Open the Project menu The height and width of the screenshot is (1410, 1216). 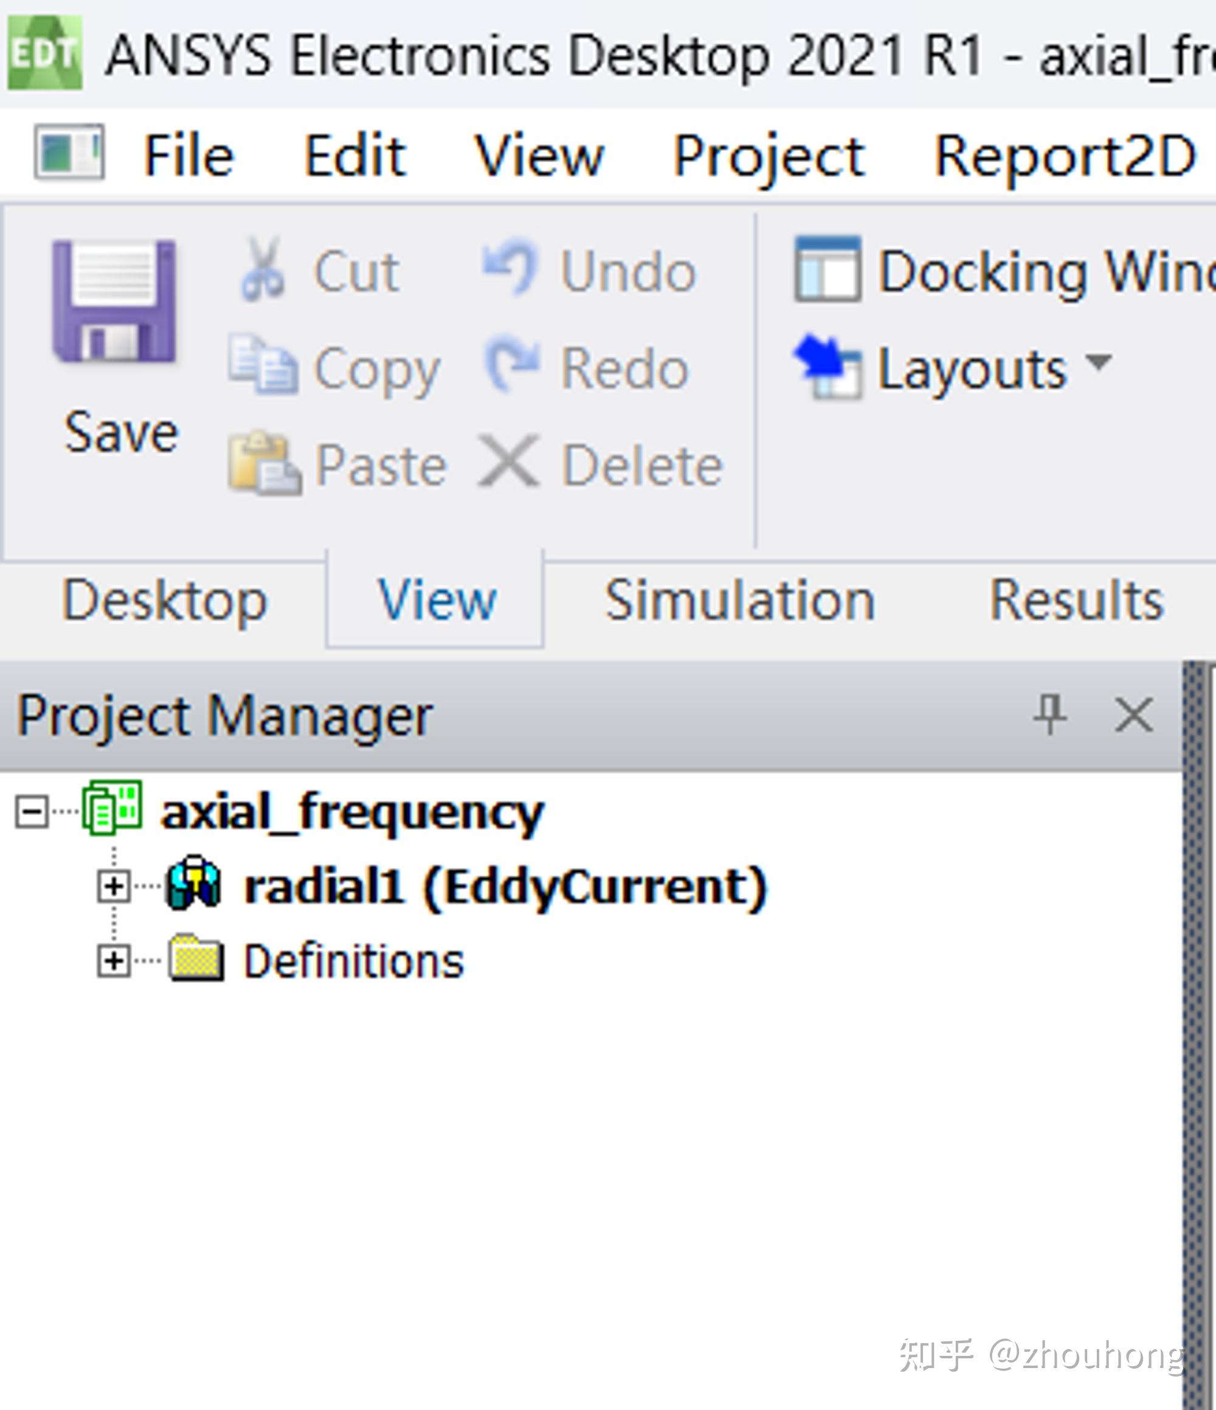tap(769, 156)
